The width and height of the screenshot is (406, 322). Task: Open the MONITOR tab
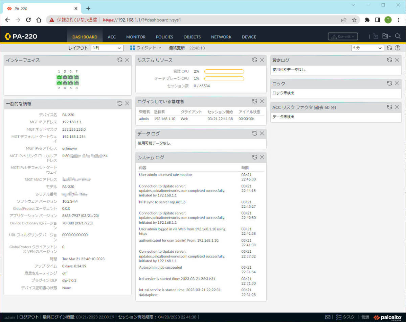[x=136, y=37]
